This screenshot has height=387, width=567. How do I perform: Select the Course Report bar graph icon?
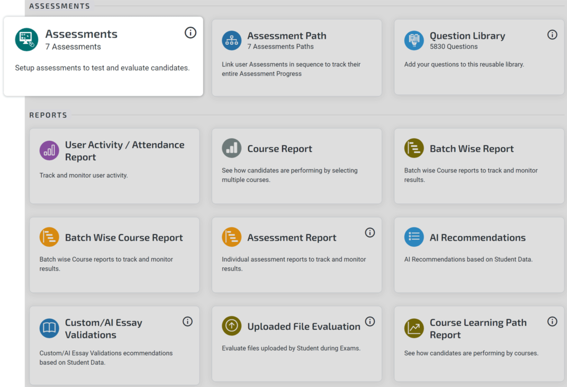tap(231, 149)
